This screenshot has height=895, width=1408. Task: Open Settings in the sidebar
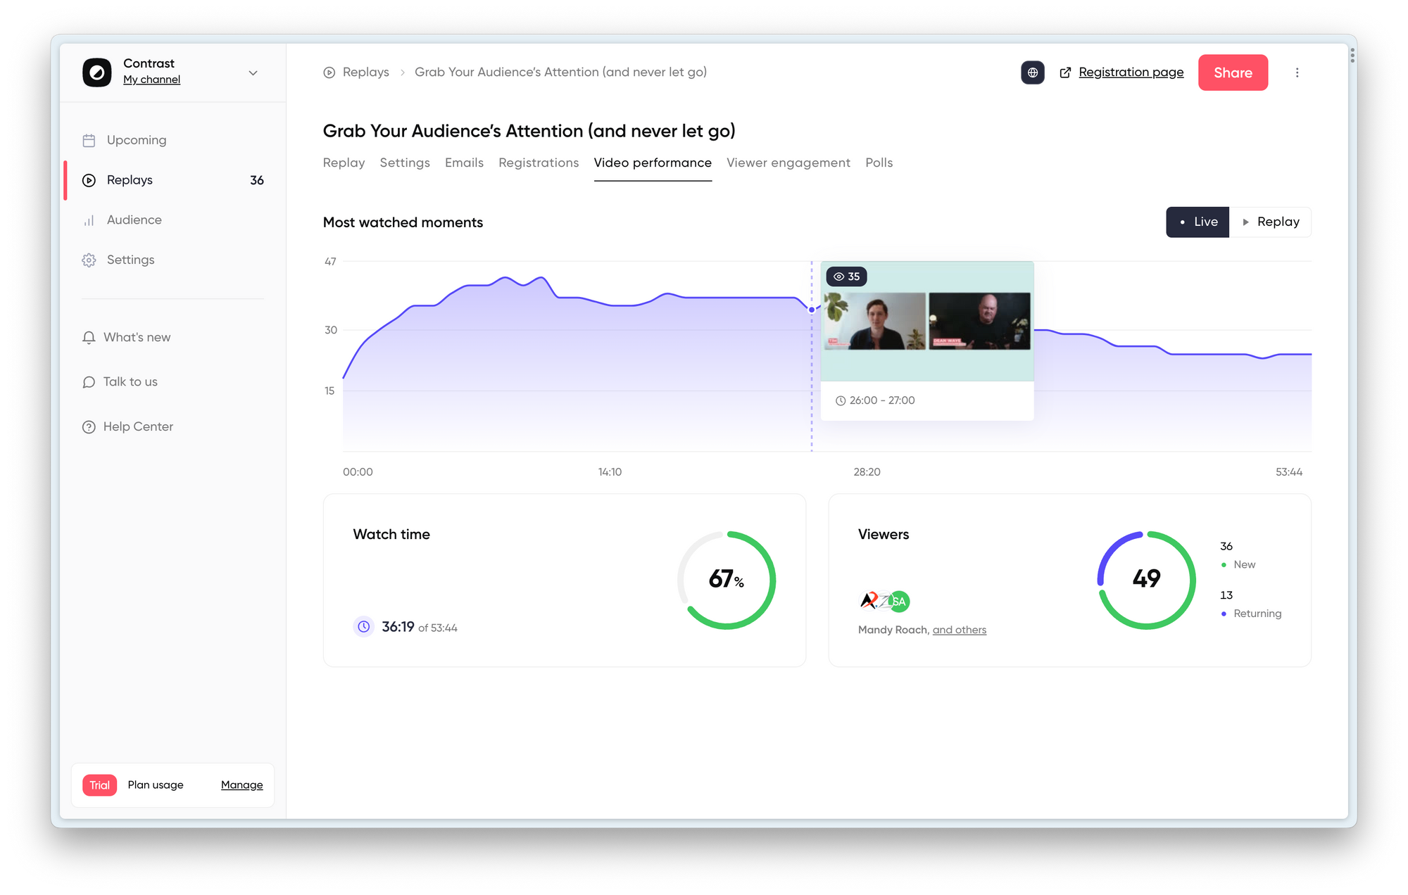click(130, 260)
